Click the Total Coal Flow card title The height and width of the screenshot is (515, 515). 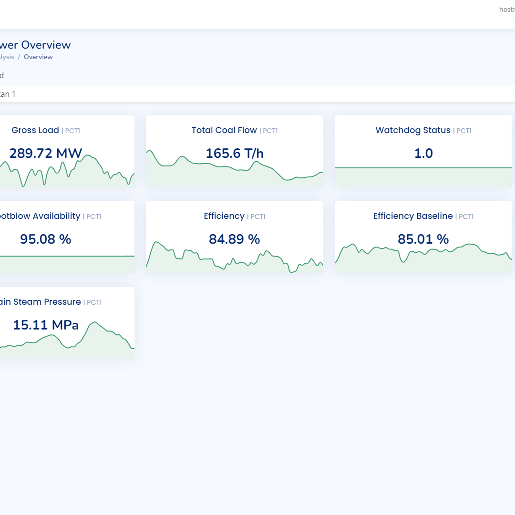(224, 130)
